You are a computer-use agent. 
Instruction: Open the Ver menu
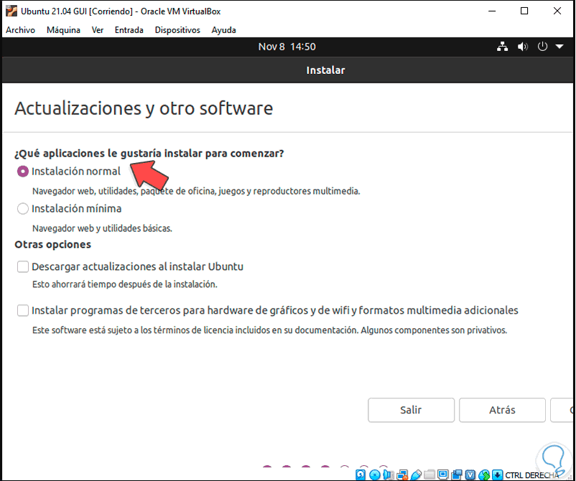coord(98,30)
